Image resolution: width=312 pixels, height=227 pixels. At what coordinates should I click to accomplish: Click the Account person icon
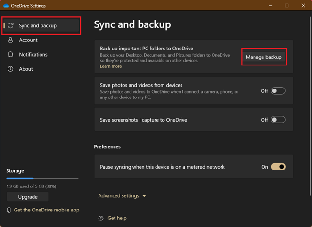pos(10,40)
